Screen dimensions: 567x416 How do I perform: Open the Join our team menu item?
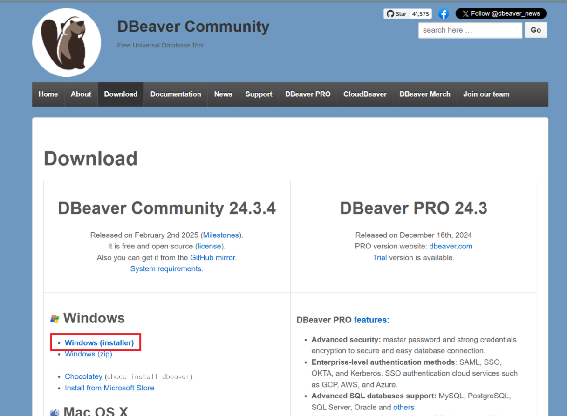click(486, 94)
